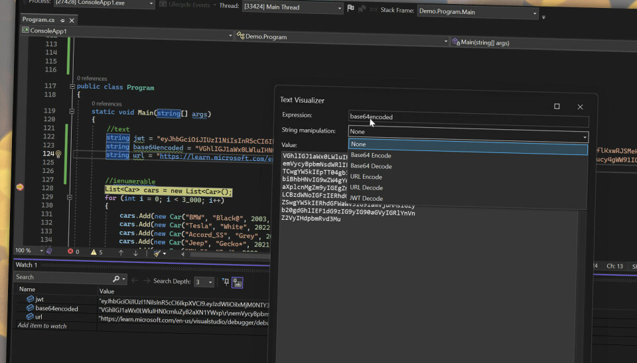Select the base64encoded row in Watch 1
The image size is (637, 363).
(x=56, y=308)
